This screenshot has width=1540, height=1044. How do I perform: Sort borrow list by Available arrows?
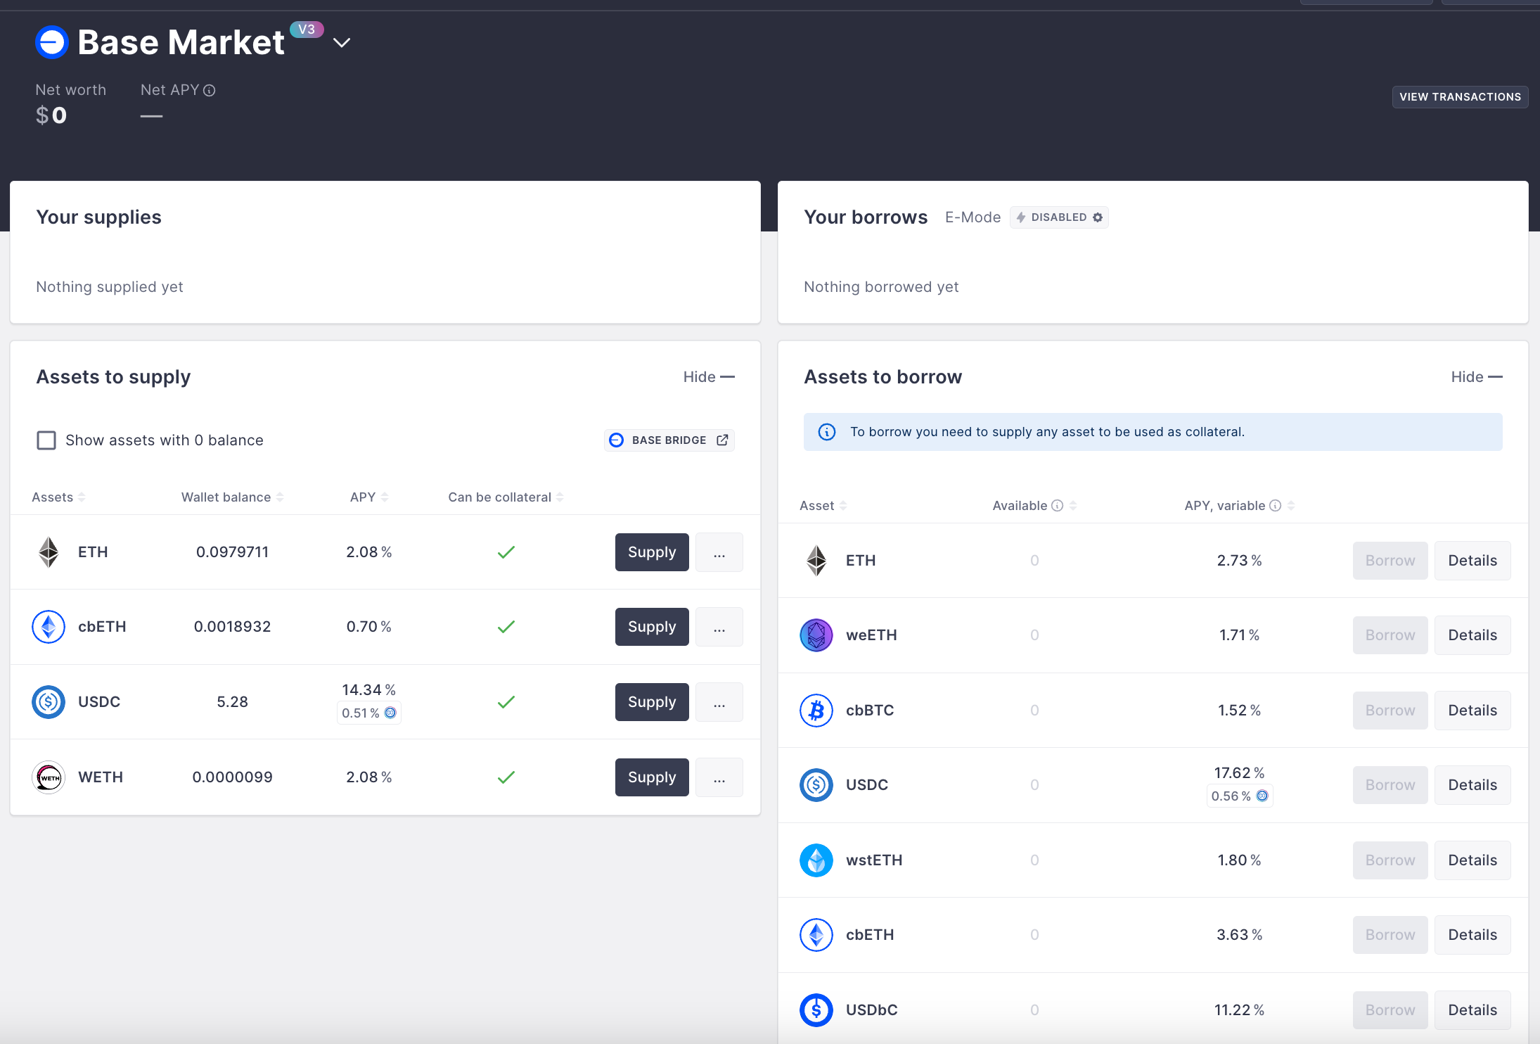click(x=1073, y=506)
